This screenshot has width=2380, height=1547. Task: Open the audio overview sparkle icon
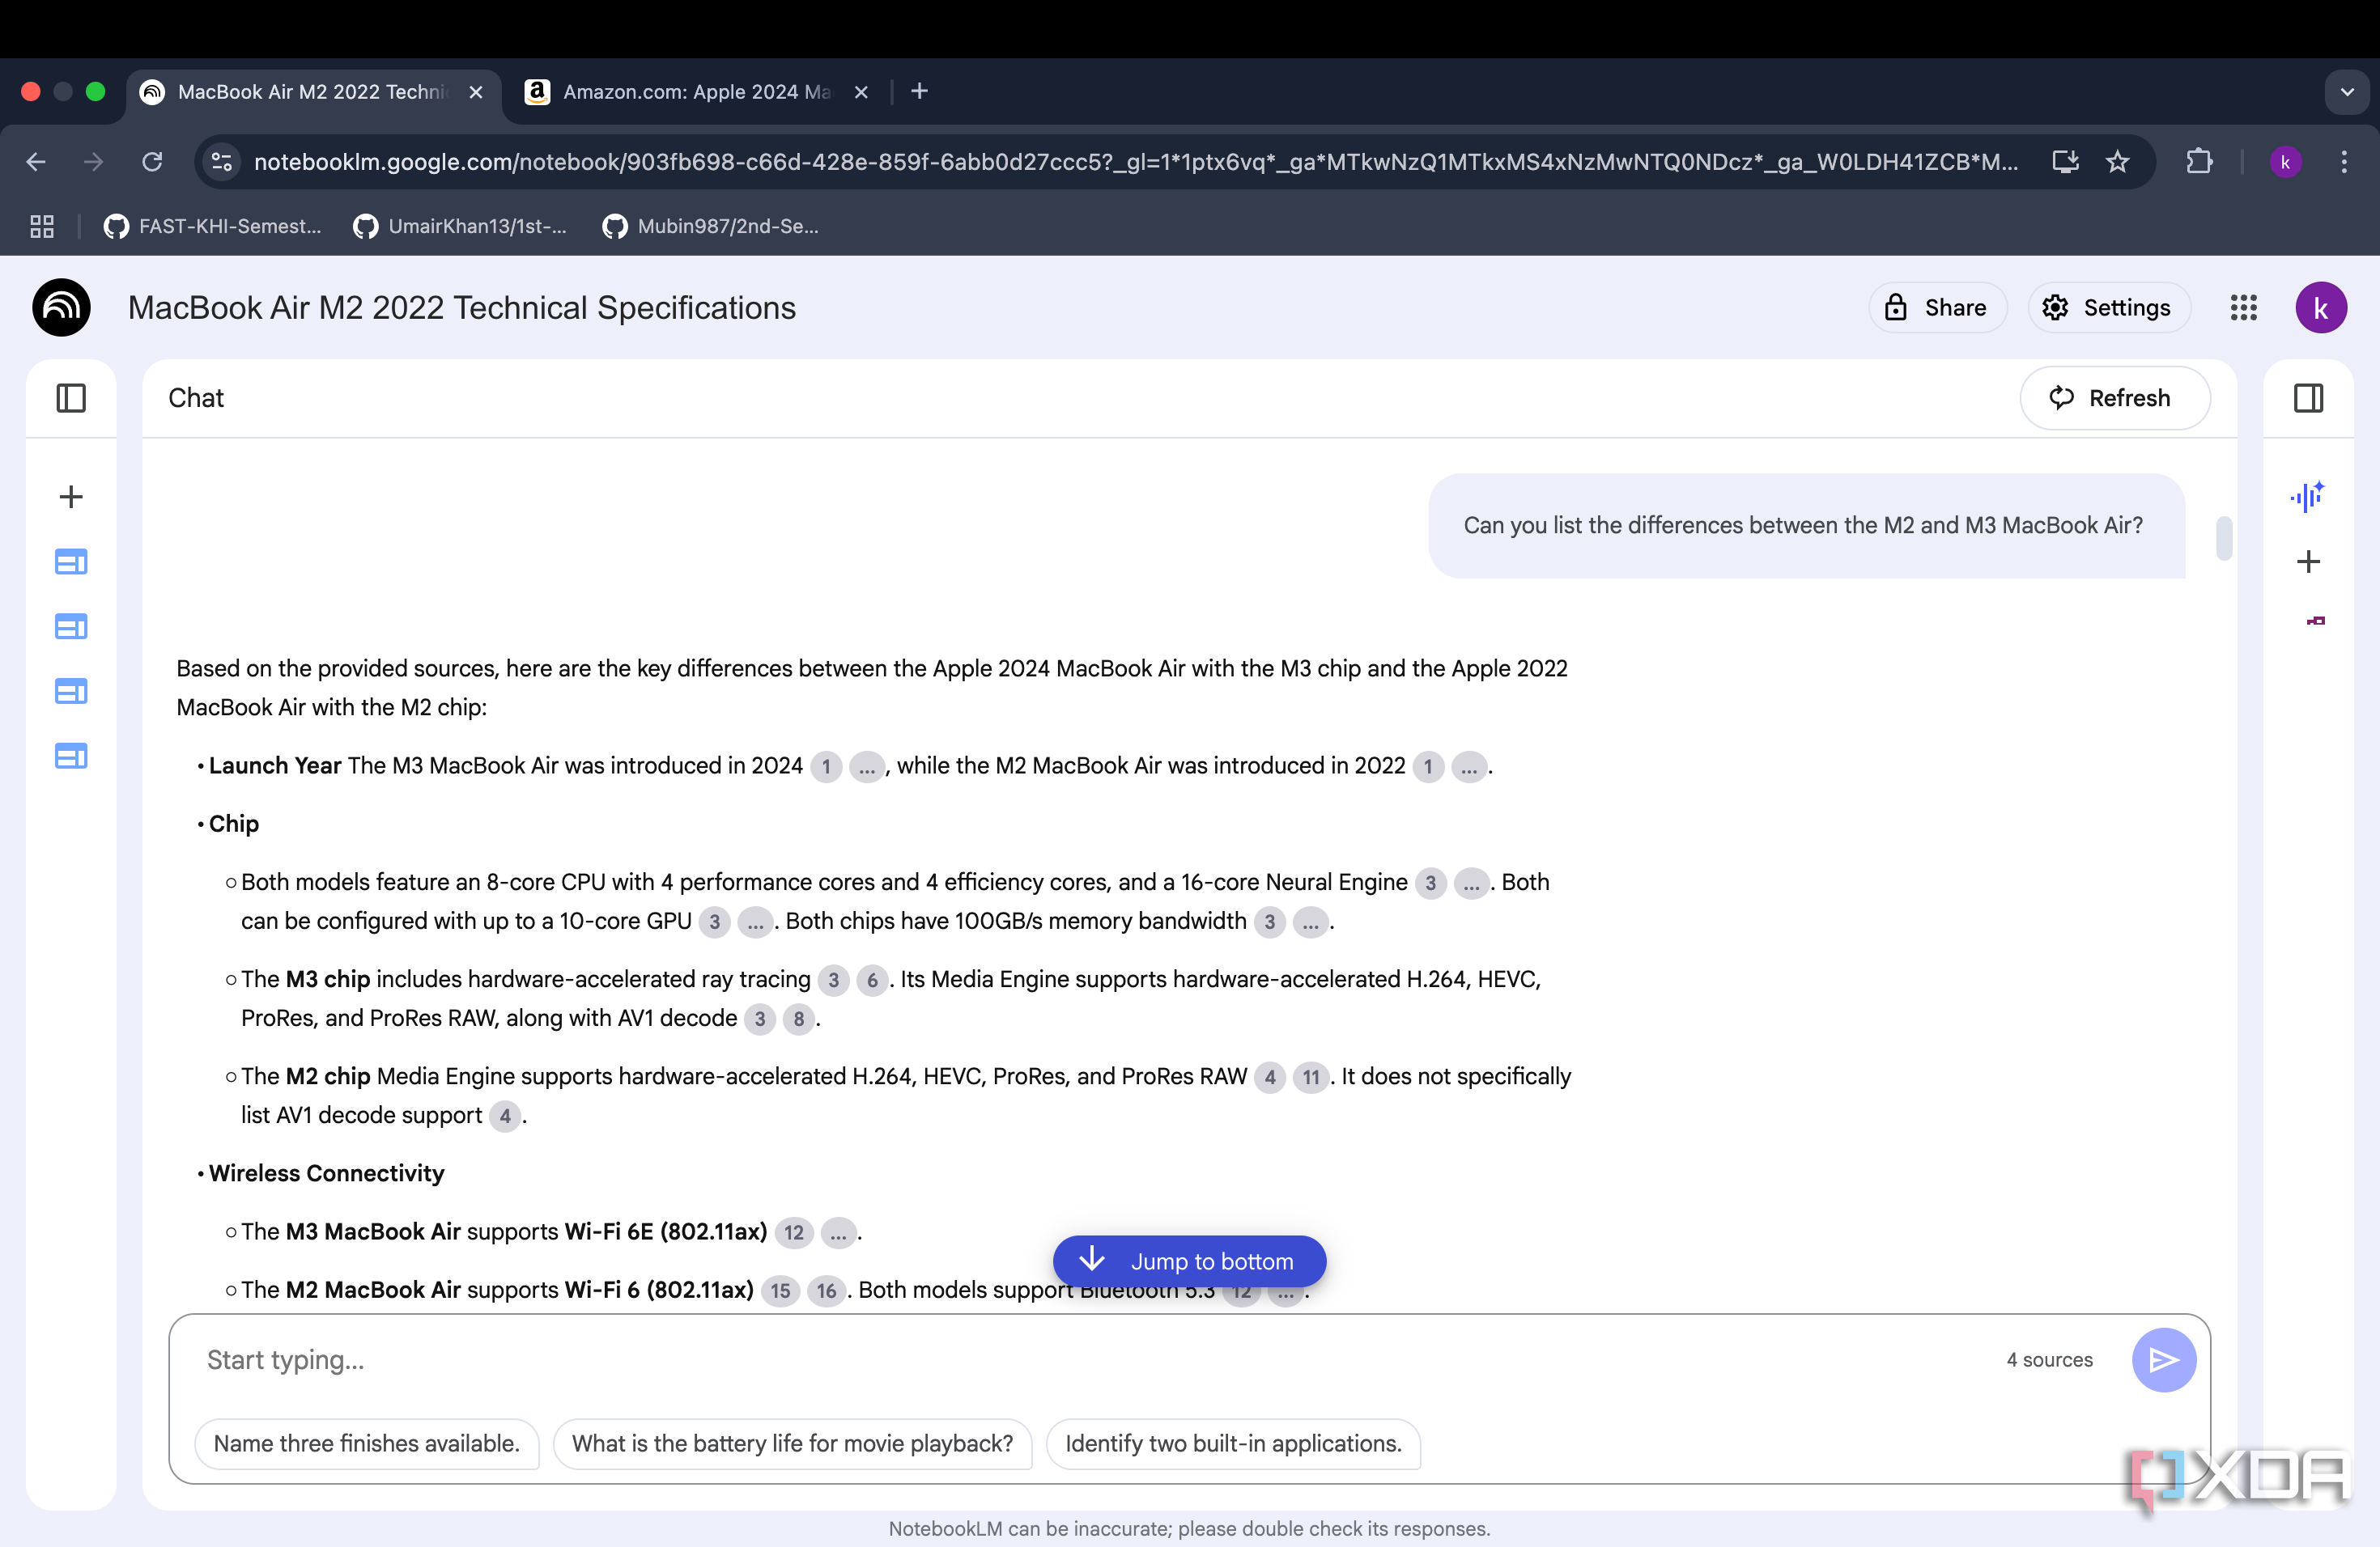point(2308,497)
